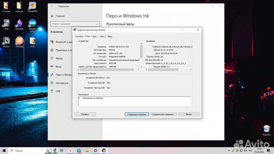The image size is (274, 154).
Task: Open the Автозапуск settings section
Action: click(x=62, y=83)
